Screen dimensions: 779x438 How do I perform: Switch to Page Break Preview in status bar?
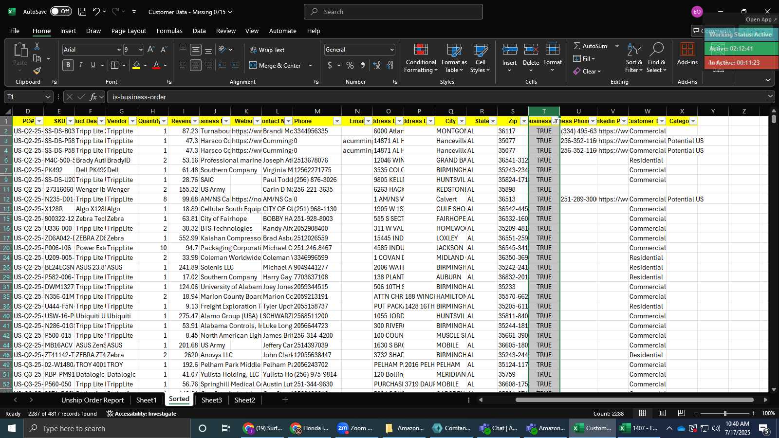coord(682,413)
